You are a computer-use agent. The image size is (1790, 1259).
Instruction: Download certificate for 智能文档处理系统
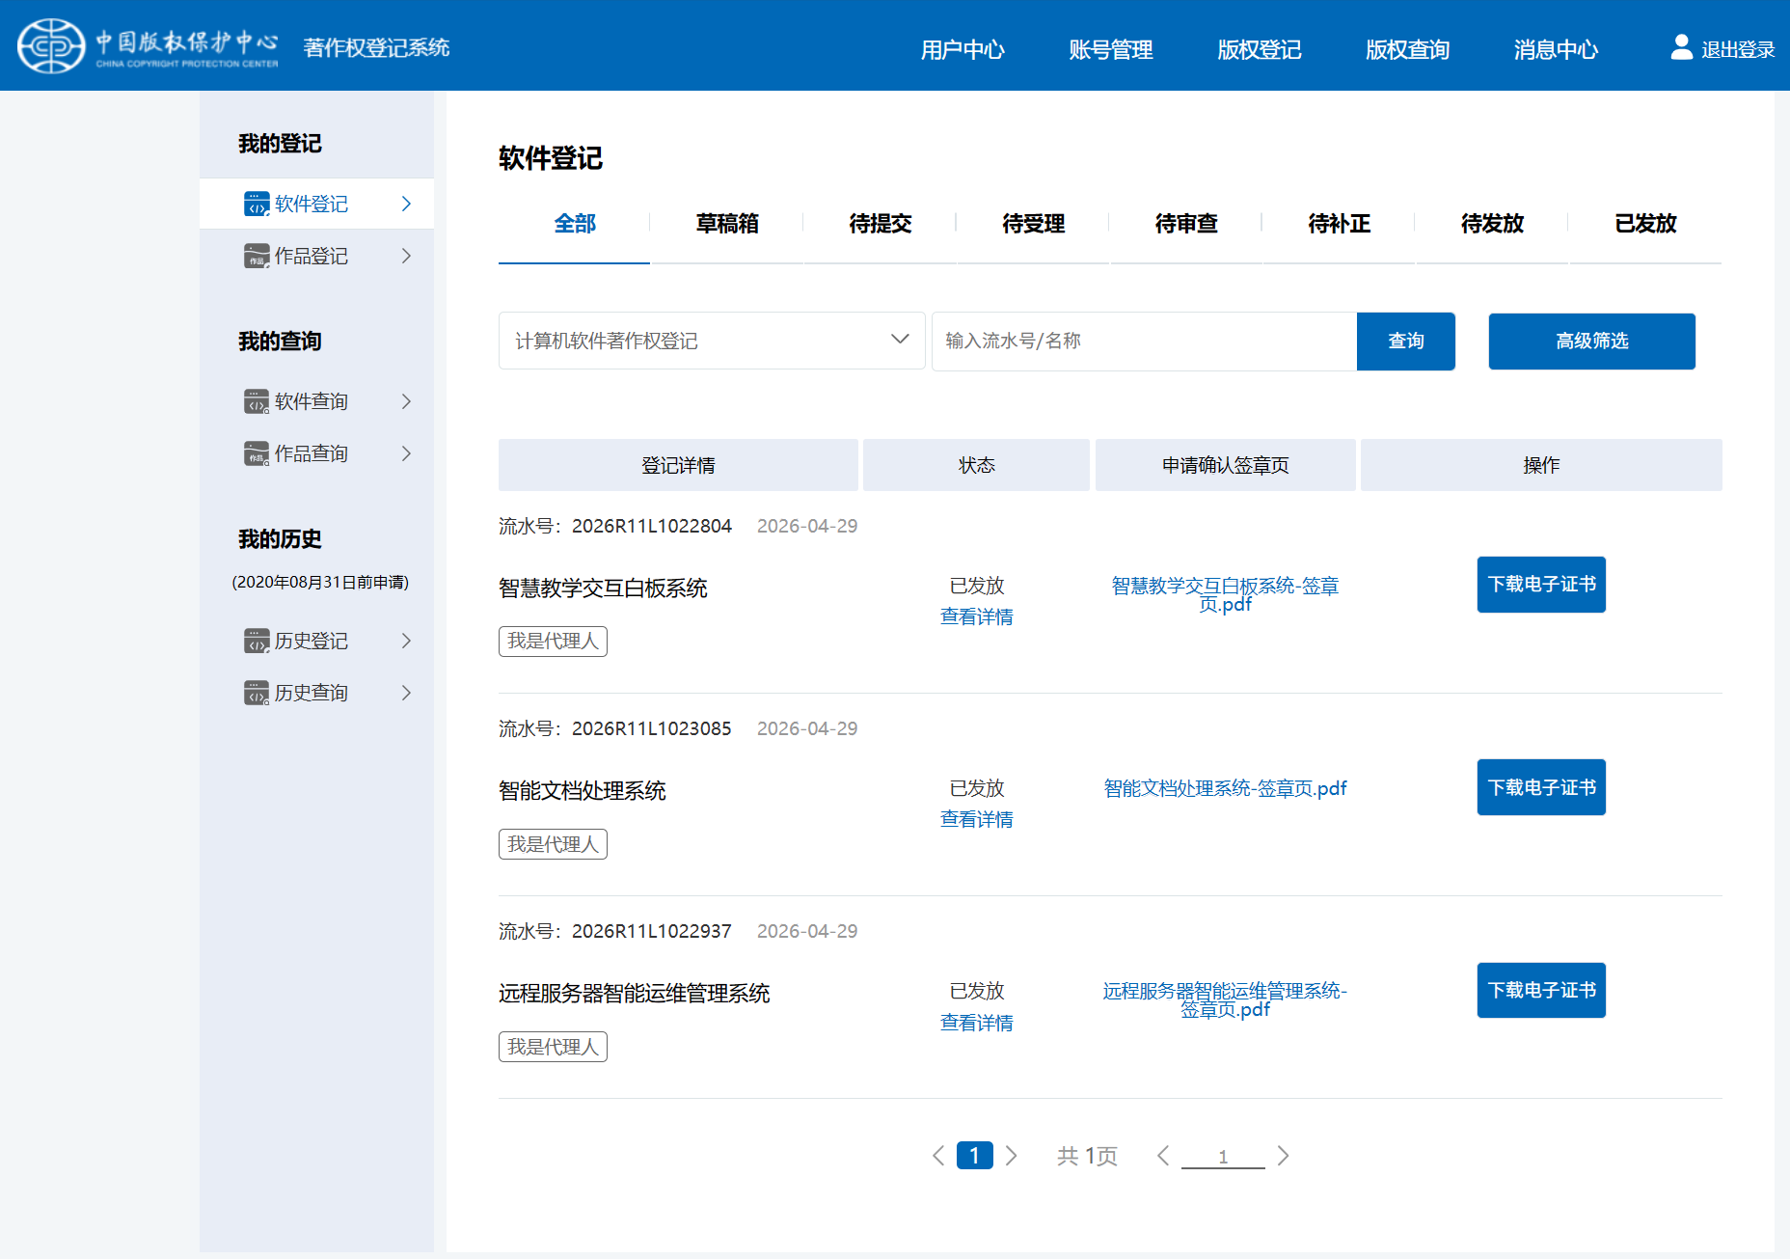click(1541, 787)
